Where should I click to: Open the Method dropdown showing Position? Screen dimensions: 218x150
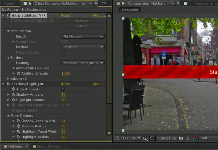click(x=83, y=47)
